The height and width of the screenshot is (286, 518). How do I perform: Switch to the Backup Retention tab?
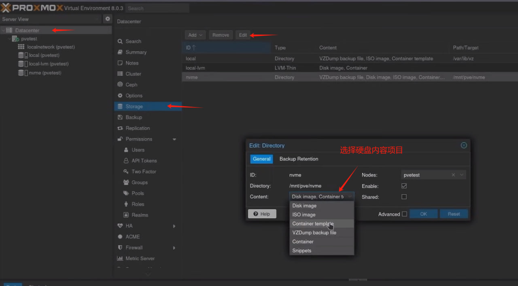299,159
